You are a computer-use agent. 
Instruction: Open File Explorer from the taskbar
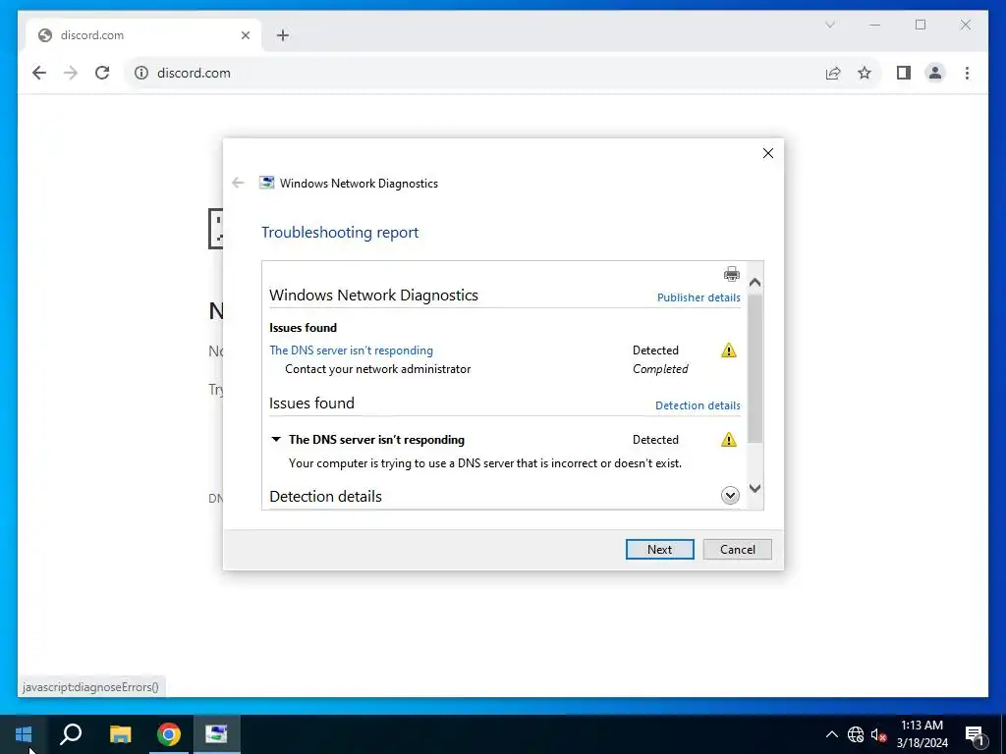click(x=120, y=734)
